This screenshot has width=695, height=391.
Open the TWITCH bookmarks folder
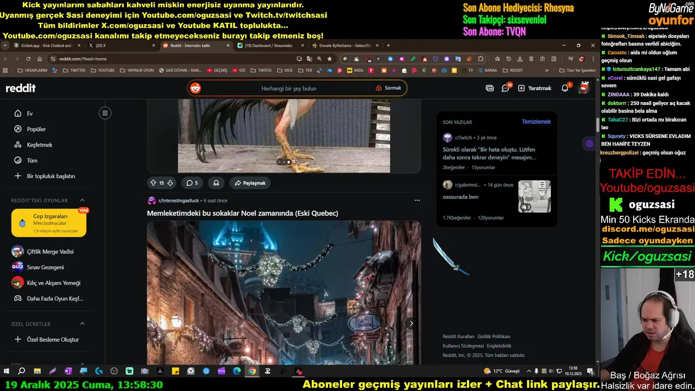pyautogui.click(x=261, y=70)
